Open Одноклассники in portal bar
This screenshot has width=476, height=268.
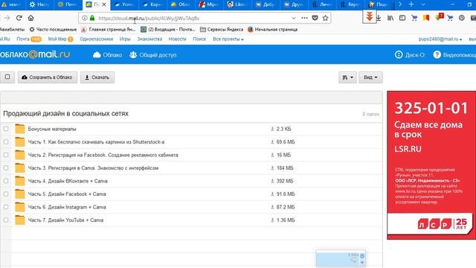click(x=96, y=39)
